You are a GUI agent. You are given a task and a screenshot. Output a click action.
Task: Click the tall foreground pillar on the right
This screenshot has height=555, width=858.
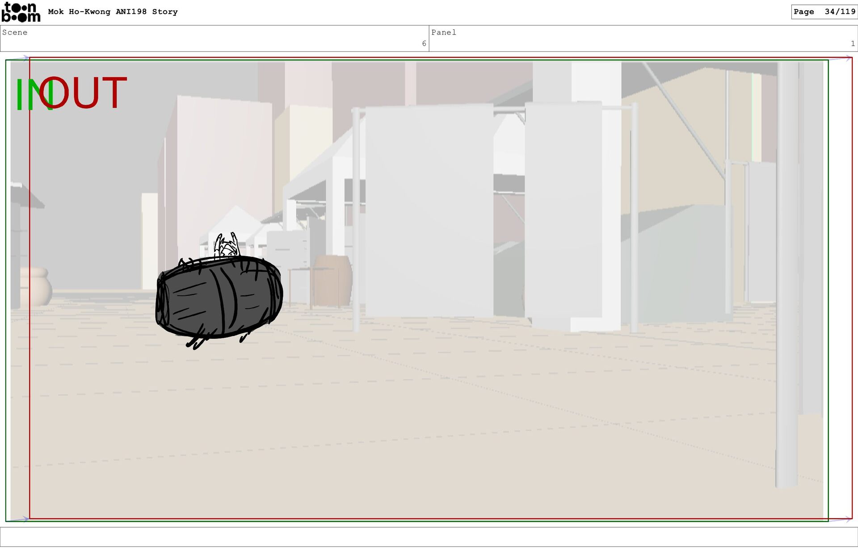coord(787,273)
